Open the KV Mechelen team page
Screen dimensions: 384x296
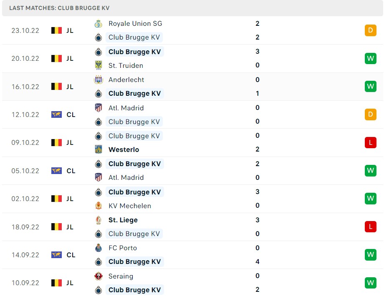(130, 206)
